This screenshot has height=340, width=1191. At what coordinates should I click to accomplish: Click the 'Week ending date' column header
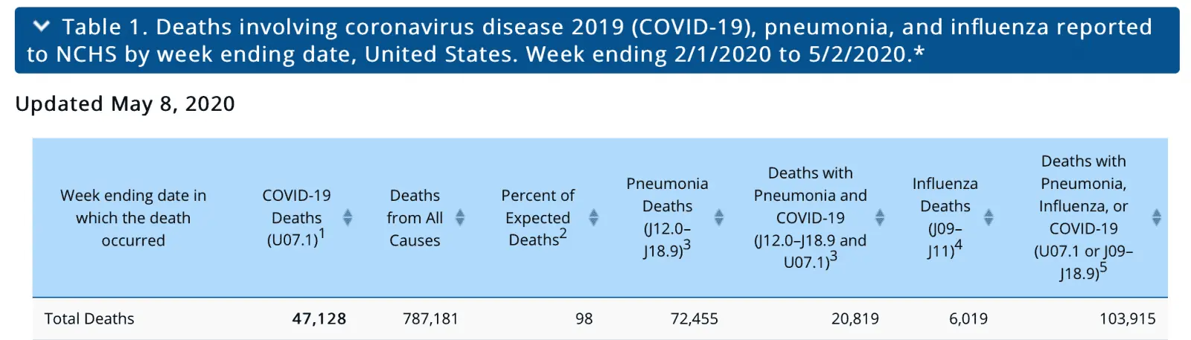133,217
